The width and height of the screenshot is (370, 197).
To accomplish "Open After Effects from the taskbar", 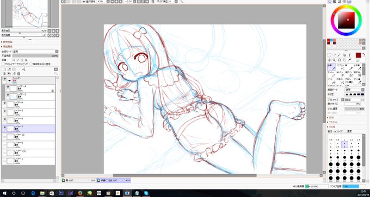I will pos(70,193).
